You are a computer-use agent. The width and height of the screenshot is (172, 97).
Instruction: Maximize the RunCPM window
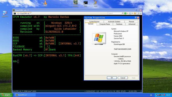(138, 10)
